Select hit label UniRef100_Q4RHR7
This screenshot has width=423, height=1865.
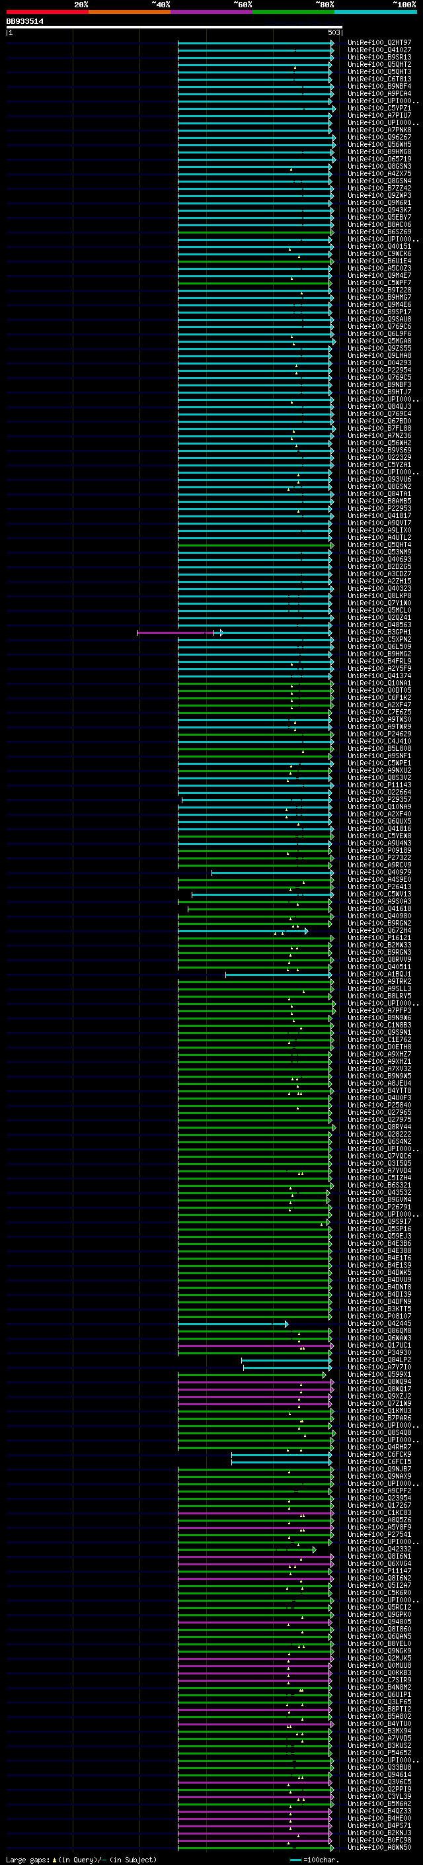pos(379,1448)
